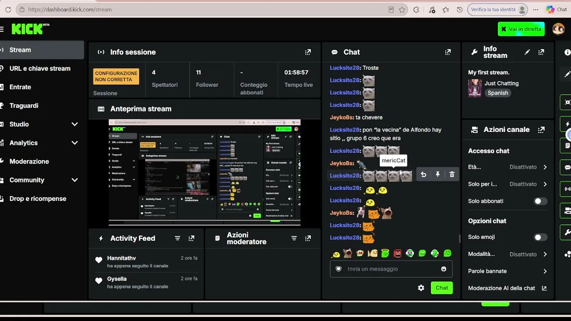
Task: Open Azioni moderatore filter options
Action: pos(294,239)
